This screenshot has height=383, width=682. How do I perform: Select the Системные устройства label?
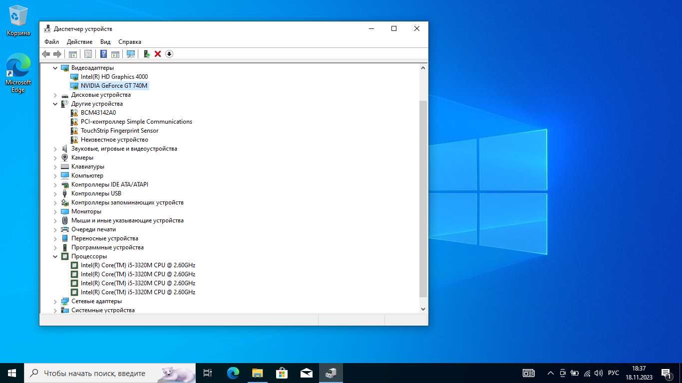[103, 310]
